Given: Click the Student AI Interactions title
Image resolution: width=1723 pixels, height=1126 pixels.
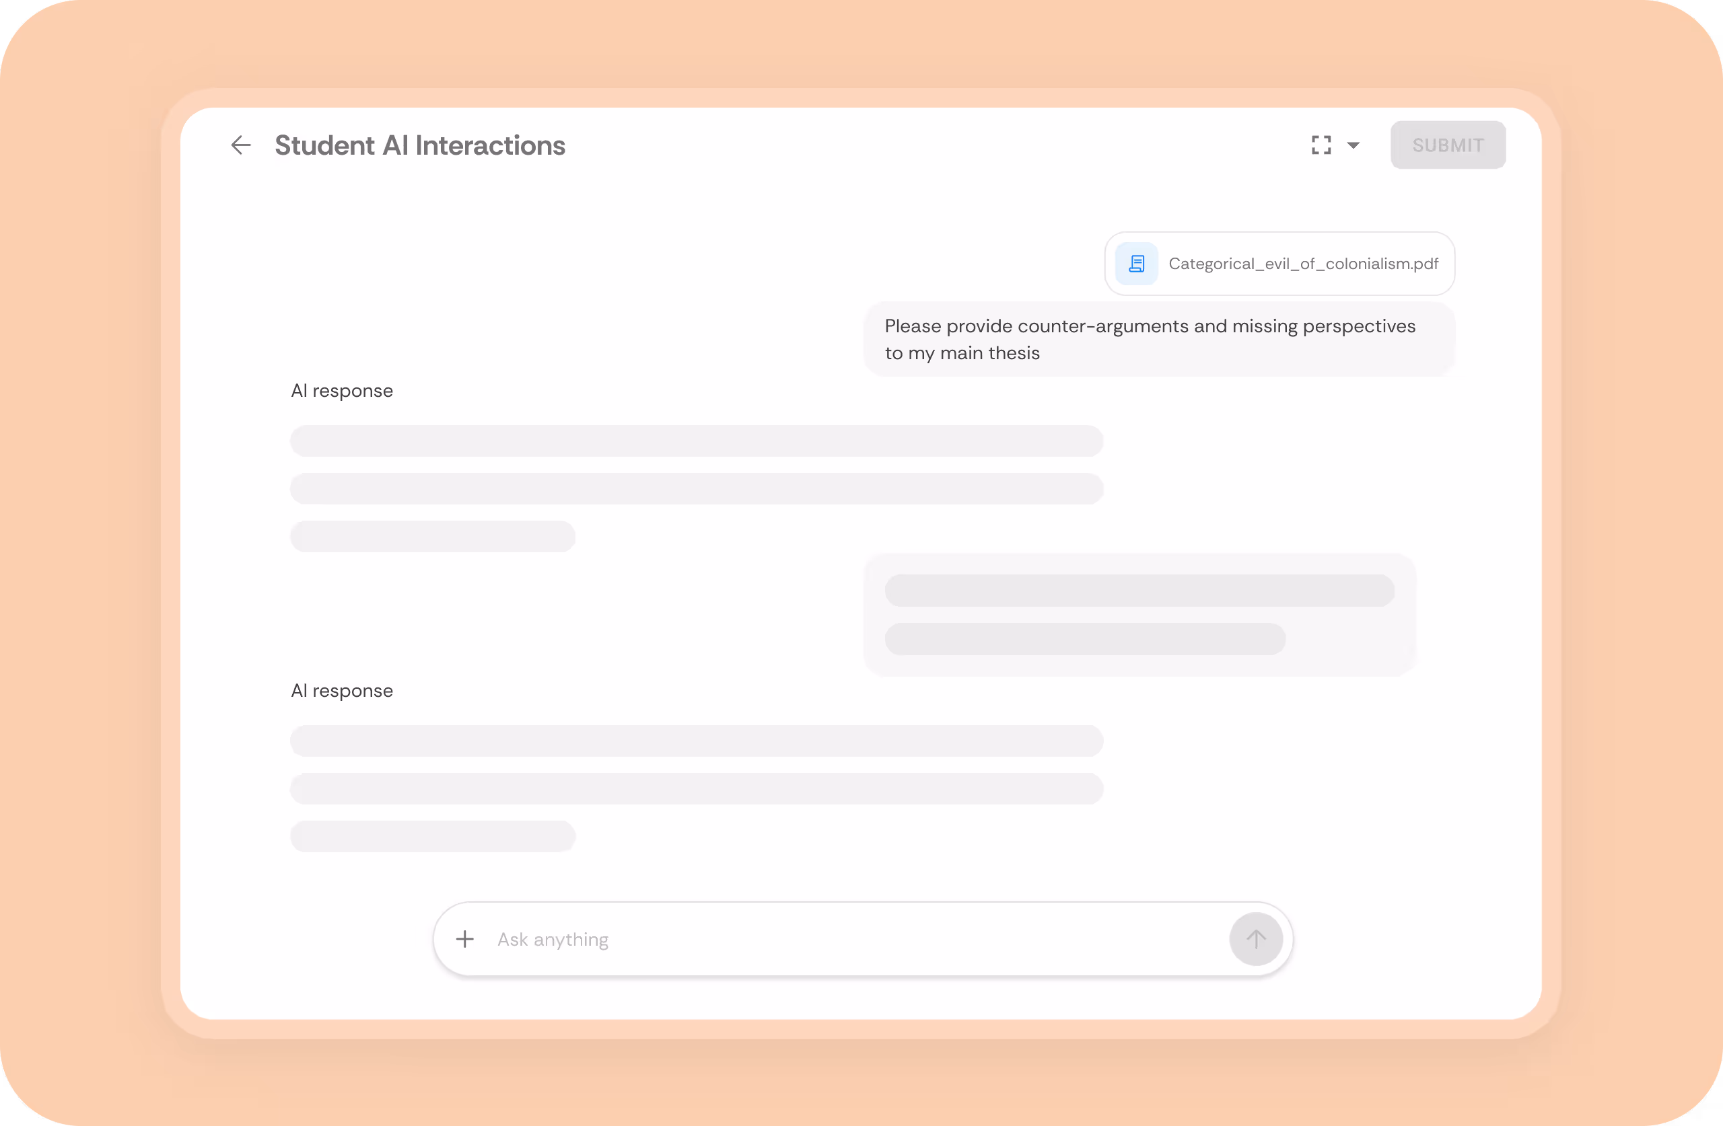Looking at the screenshot, I should [420, 145].
